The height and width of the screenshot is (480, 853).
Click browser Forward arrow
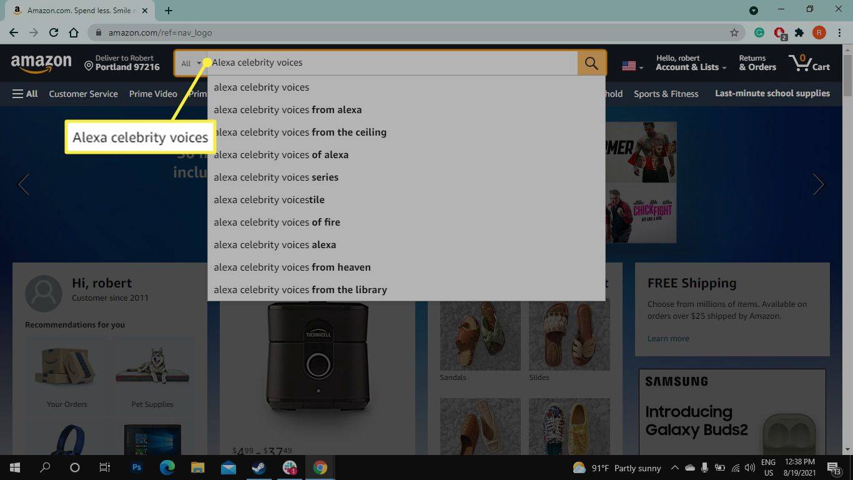34,32
